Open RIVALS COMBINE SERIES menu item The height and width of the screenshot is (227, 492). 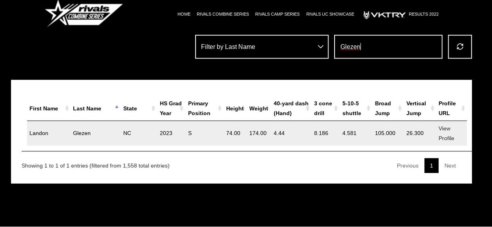[223, 14]
